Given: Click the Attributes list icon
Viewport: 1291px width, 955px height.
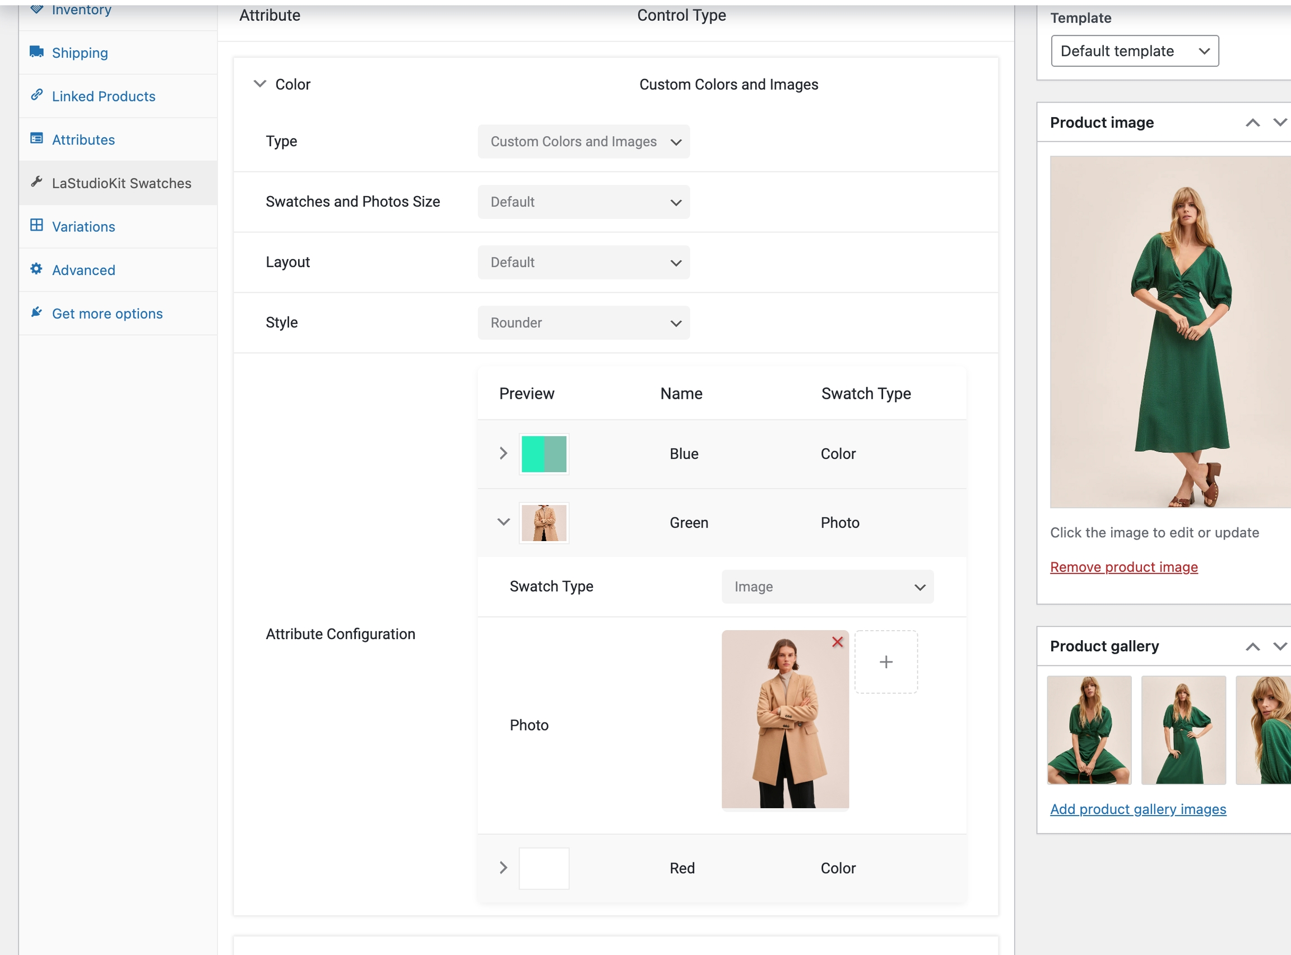Looking at the screenshot, I should coord(36,139).
